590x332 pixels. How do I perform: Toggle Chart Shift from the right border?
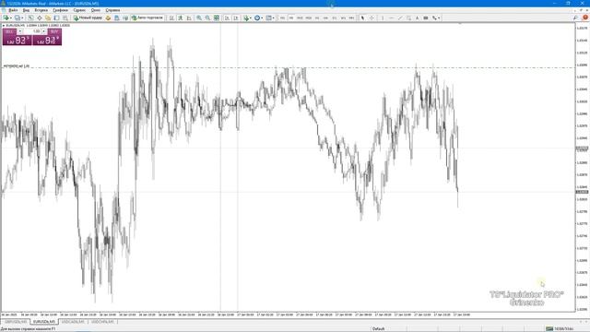click(x=236, y=18)
